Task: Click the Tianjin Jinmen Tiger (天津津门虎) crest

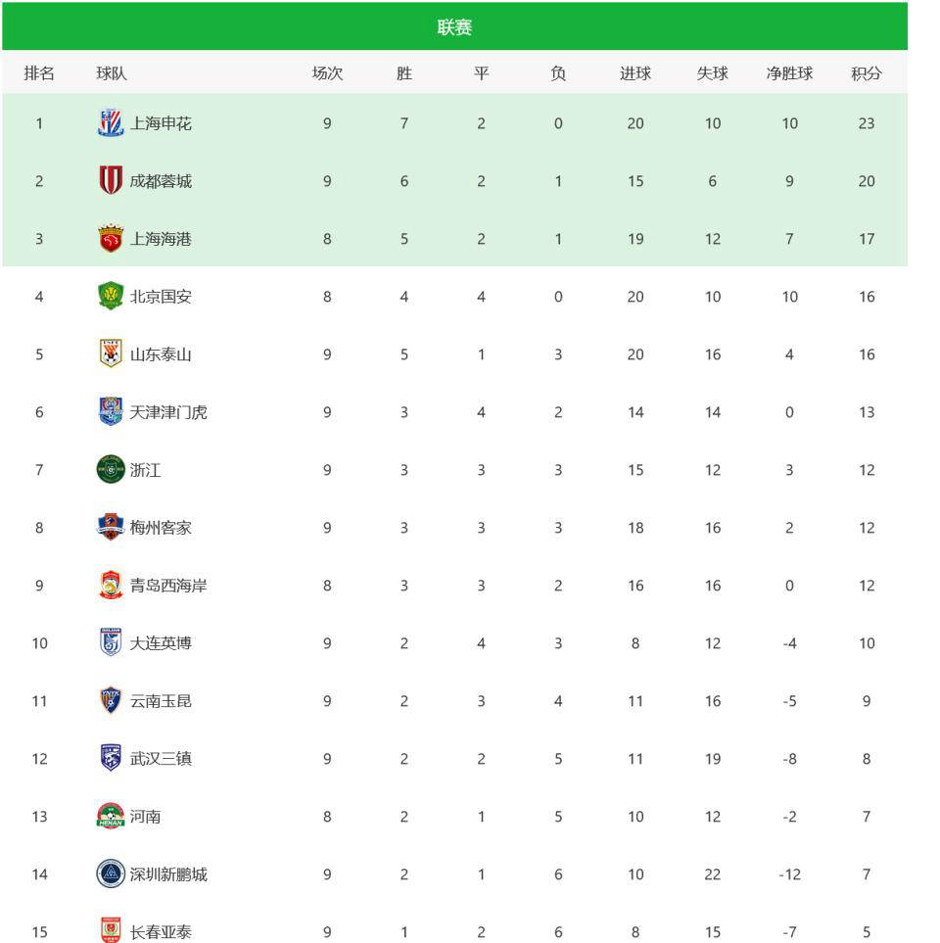Action: point(111,412)
